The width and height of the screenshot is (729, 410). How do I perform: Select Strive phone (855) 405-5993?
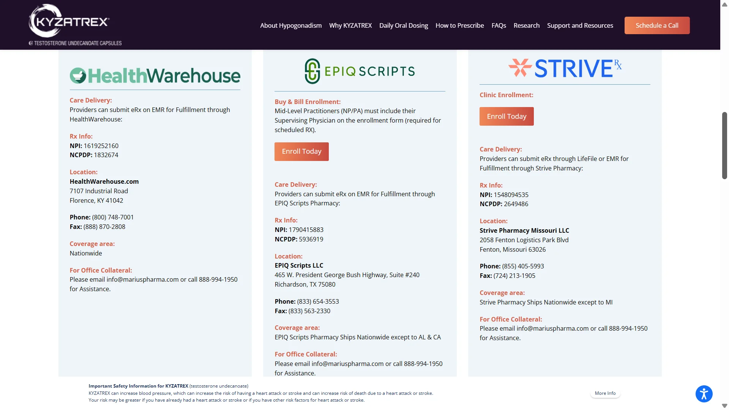tap(523, 266)
